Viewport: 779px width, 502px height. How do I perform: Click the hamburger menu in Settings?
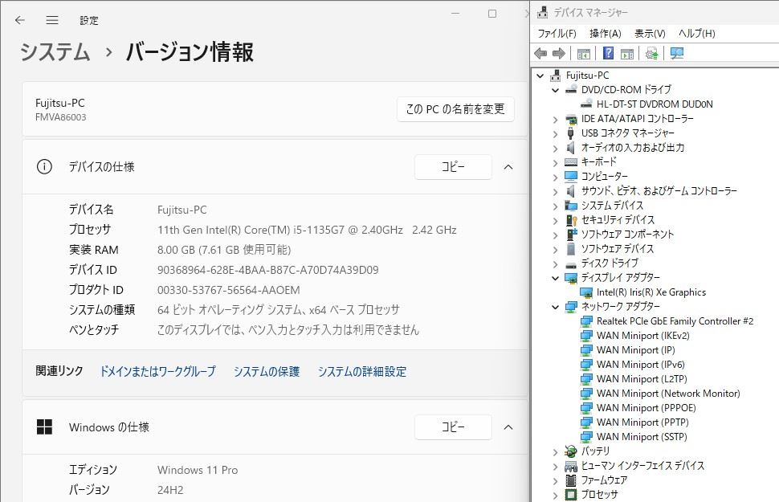[52, 20]
